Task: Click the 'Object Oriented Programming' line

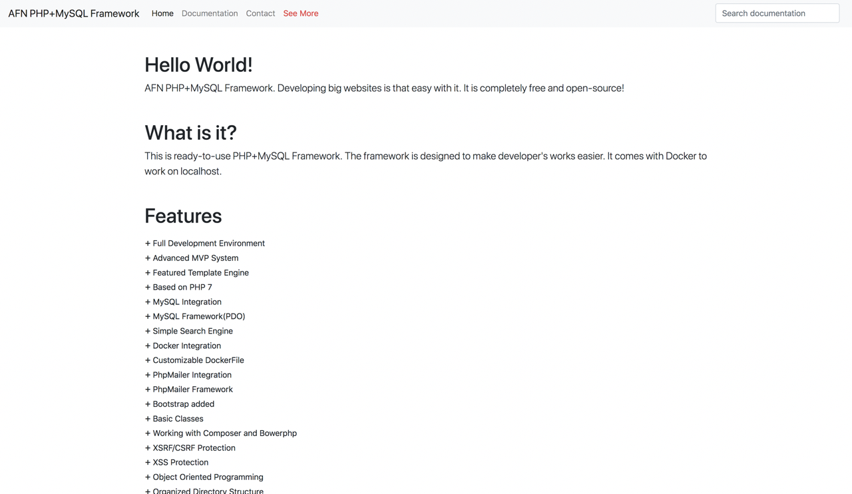Action: pyautogui.click(x=204, y=477)
